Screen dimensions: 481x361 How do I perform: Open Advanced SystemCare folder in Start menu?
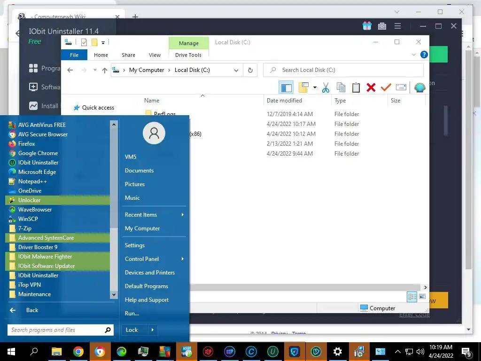tap(57, 238)
